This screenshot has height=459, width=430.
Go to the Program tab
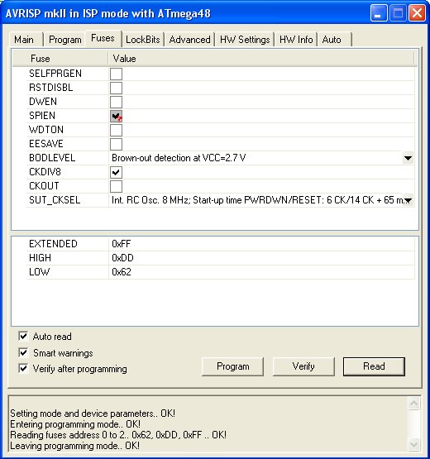(x=65, y=40)
